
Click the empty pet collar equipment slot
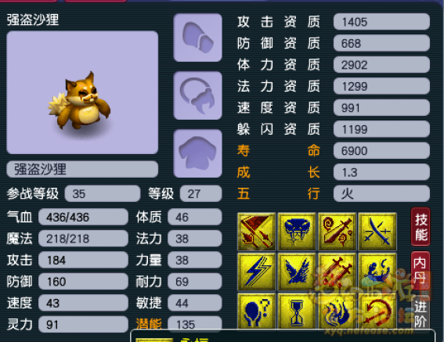point(197,95)
